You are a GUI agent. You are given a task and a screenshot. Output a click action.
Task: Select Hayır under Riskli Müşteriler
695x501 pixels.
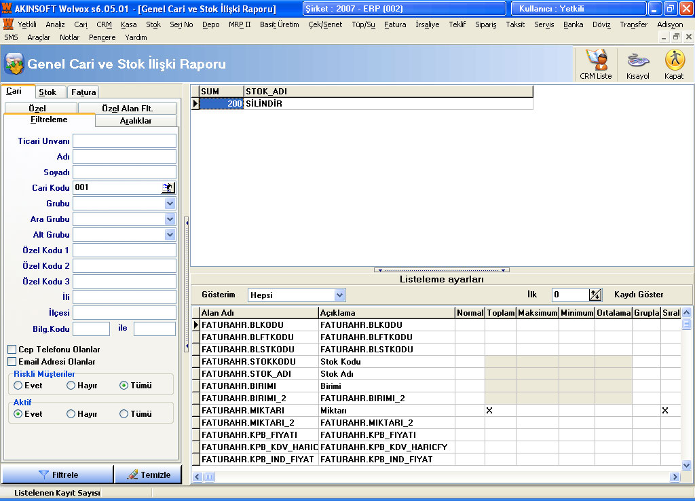click(x=71, y=386)
